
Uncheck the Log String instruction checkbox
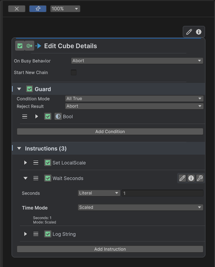tap(48, 234)
